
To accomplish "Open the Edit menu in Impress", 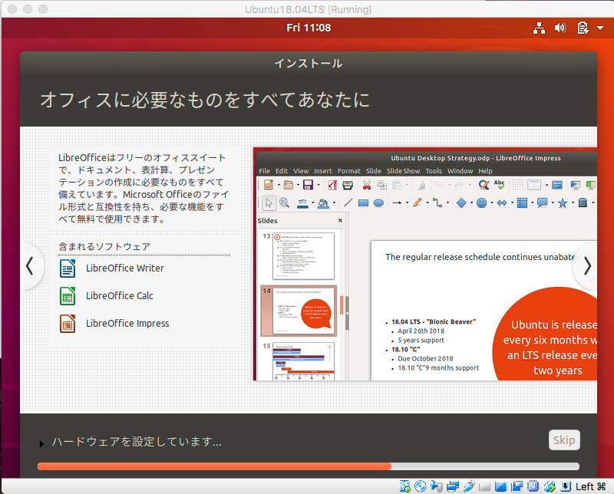I will 282,171.
